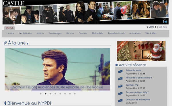Select the fourth carousel dot
172x106 pixels.
click(x=55, y=94)
